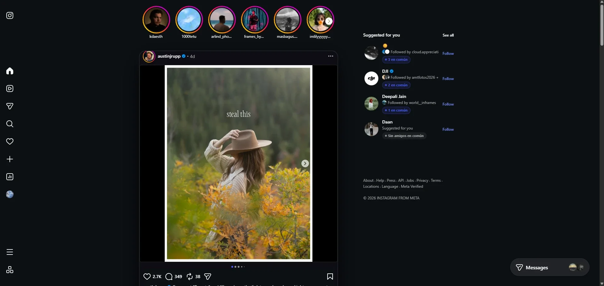Click the 2.7K likes count
Image resolution: width=604 pixels, height=286 pixels.
click(x=157, y=277)
